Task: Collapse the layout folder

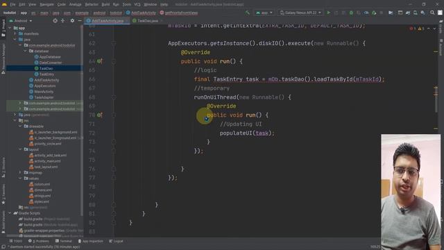Action: pyautogui.click(x=20, y=149)
